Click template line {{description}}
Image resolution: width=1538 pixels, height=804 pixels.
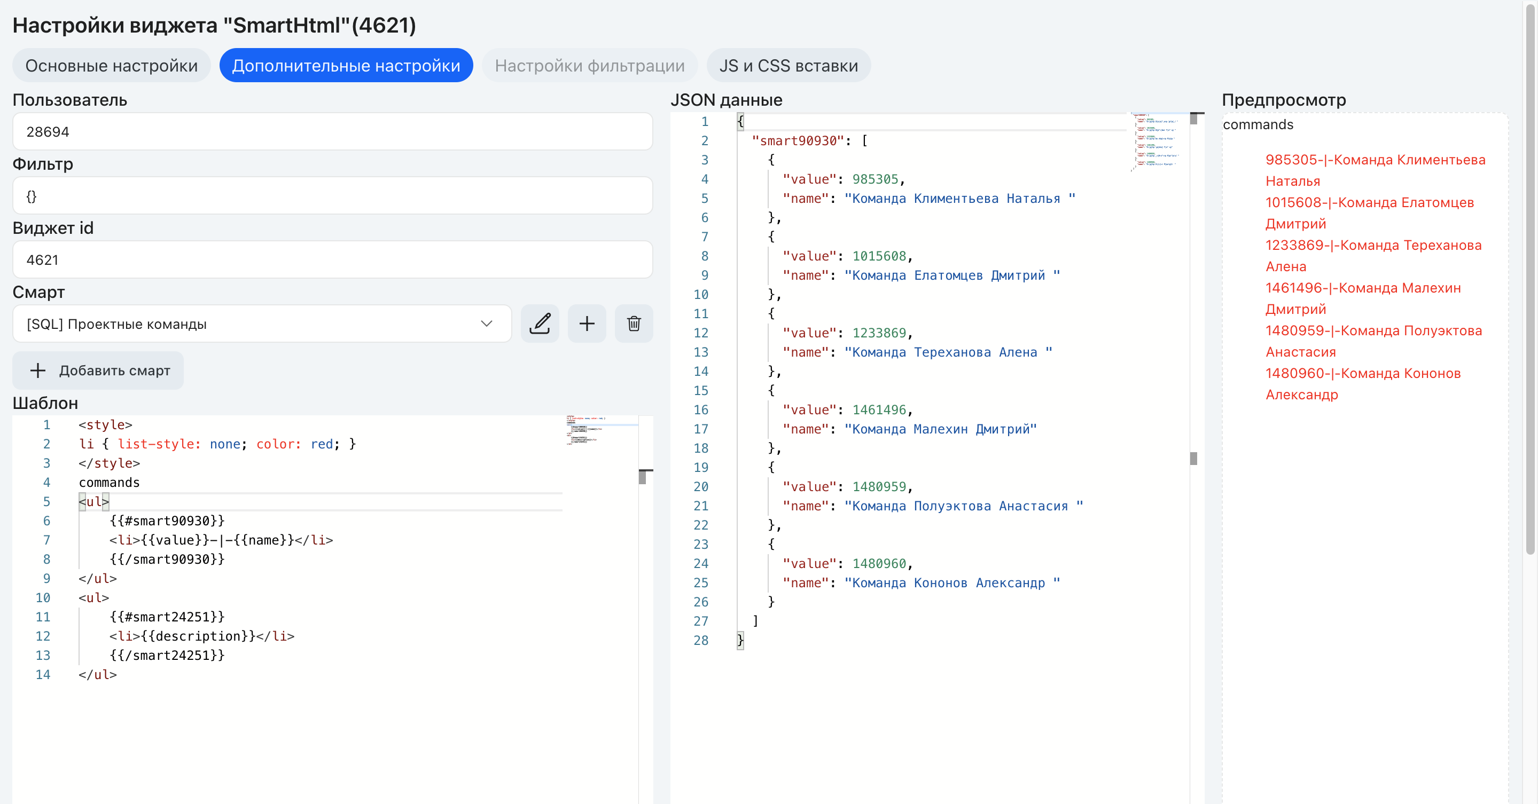(202, 636)
